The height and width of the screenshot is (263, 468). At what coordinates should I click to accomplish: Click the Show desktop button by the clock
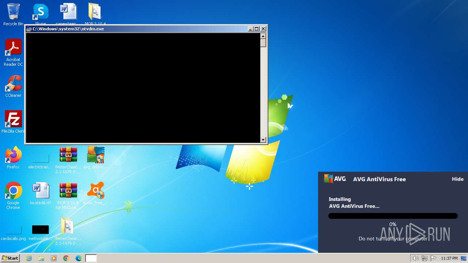click(464, 258)
